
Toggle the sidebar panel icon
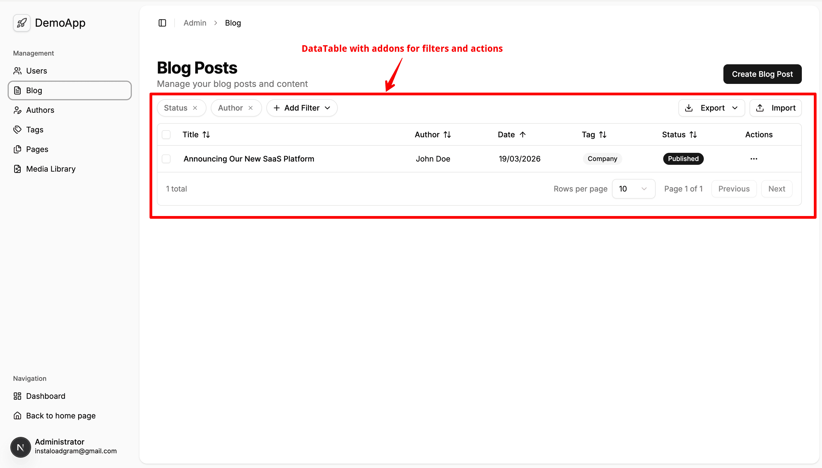point(162,23)
